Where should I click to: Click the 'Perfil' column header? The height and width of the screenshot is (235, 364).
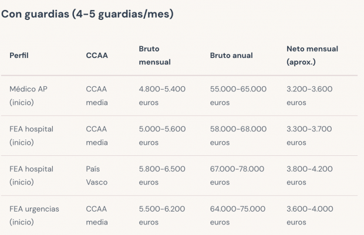(19, 56)
